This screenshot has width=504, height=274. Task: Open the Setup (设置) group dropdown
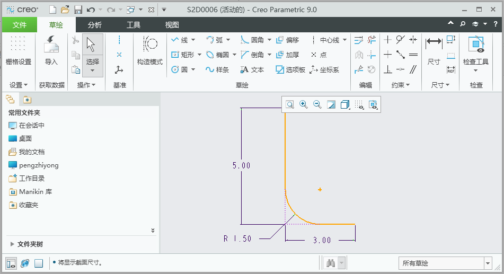coord(19,85)
